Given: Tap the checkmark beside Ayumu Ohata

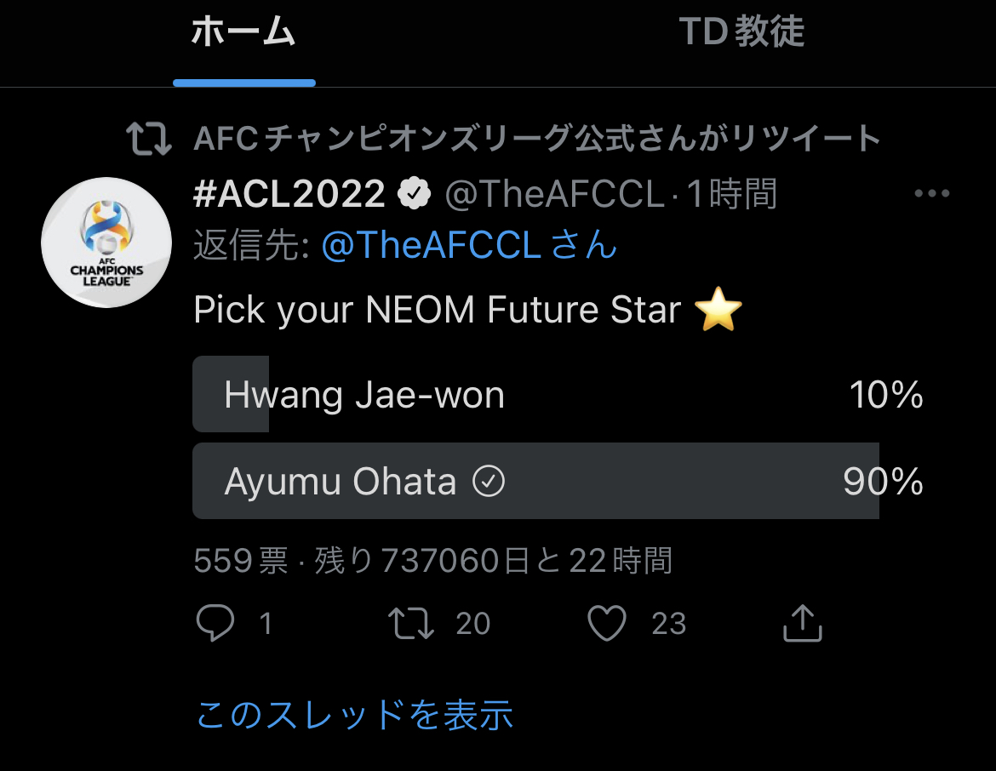Looking at the screenshot, I should pyautogui.click(x=489, y=483).
